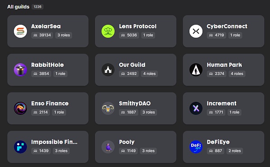The image size is (270, 167).
Task: Click the 4 roles tag on Human Park
Action: tap(237, 74)
